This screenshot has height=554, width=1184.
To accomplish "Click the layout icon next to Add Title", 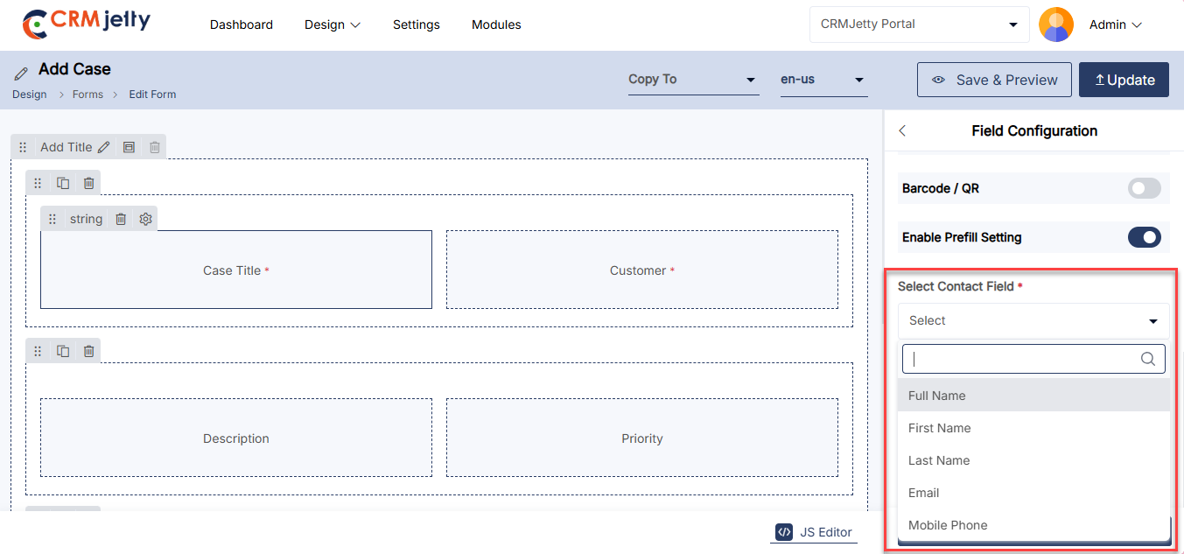I will tap(129, 147).
